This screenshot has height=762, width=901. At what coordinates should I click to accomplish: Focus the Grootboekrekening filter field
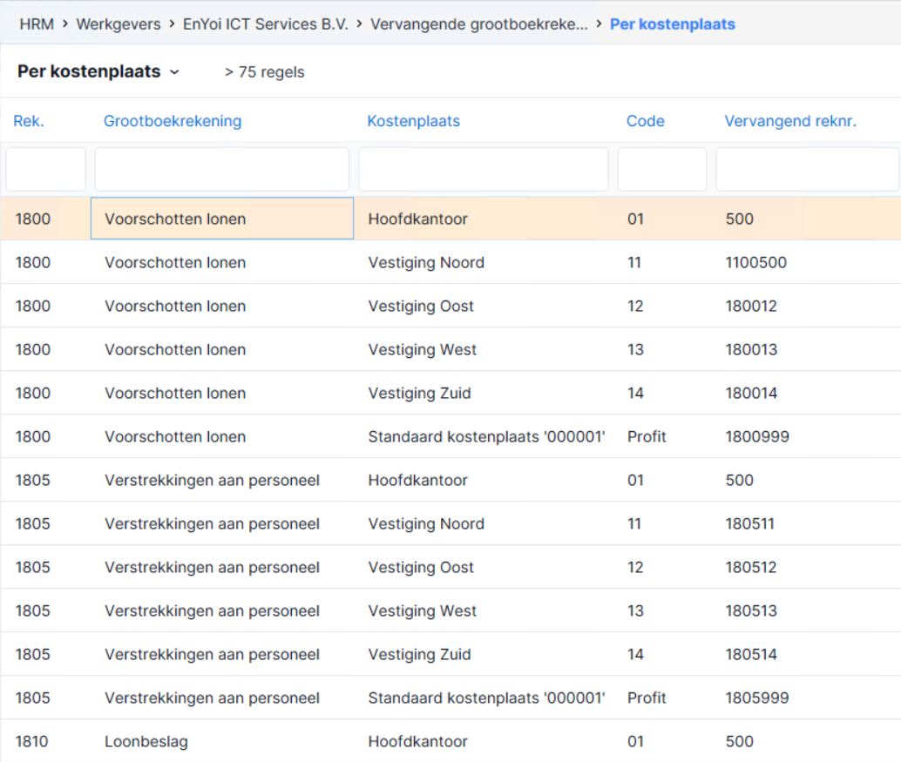[x=222, y=170]
